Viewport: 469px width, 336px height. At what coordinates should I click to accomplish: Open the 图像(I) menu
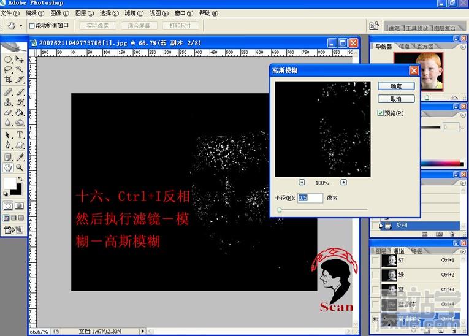coord(59,13)
